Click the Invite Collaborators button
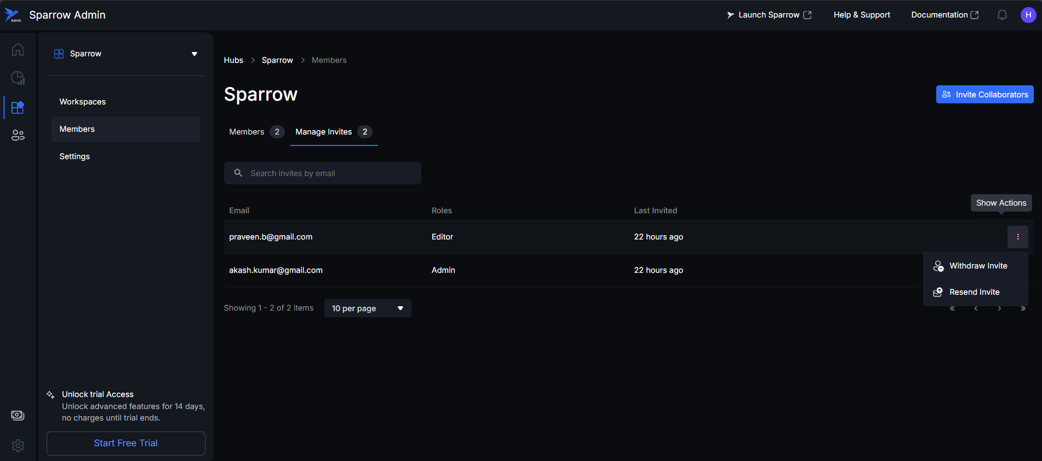The height and width of the screenshot is (461, 1042). [x=984, y=95]
